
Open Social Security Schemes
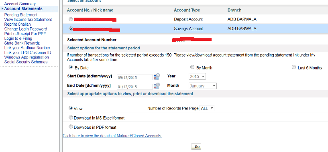pyautogui.click(x=26, y=62)
